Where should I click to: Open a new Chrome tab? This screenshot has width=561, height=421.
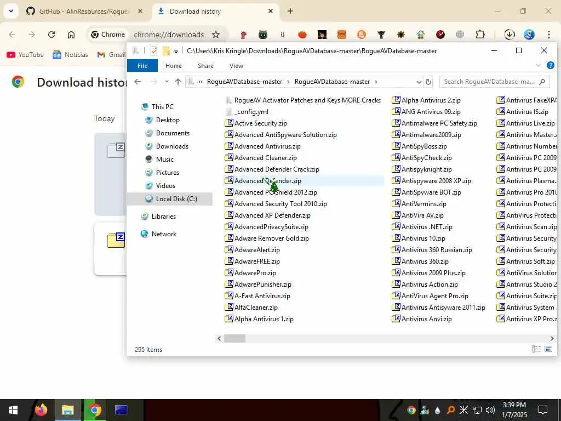pos(290,11)
